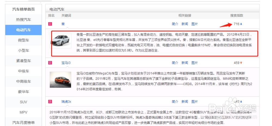The height and width of the screenshot is (126, 272).
Task: Click the 关键词 column header
Action: [x=66, y=15]
